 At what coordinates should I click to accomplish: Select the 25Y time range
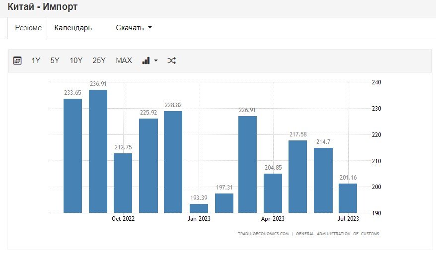(99, 61)
